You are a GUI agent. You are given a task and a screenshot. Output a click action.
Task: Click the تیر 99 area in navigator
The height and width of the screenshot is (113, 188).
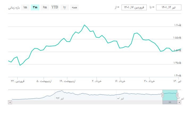pos(58,98)
